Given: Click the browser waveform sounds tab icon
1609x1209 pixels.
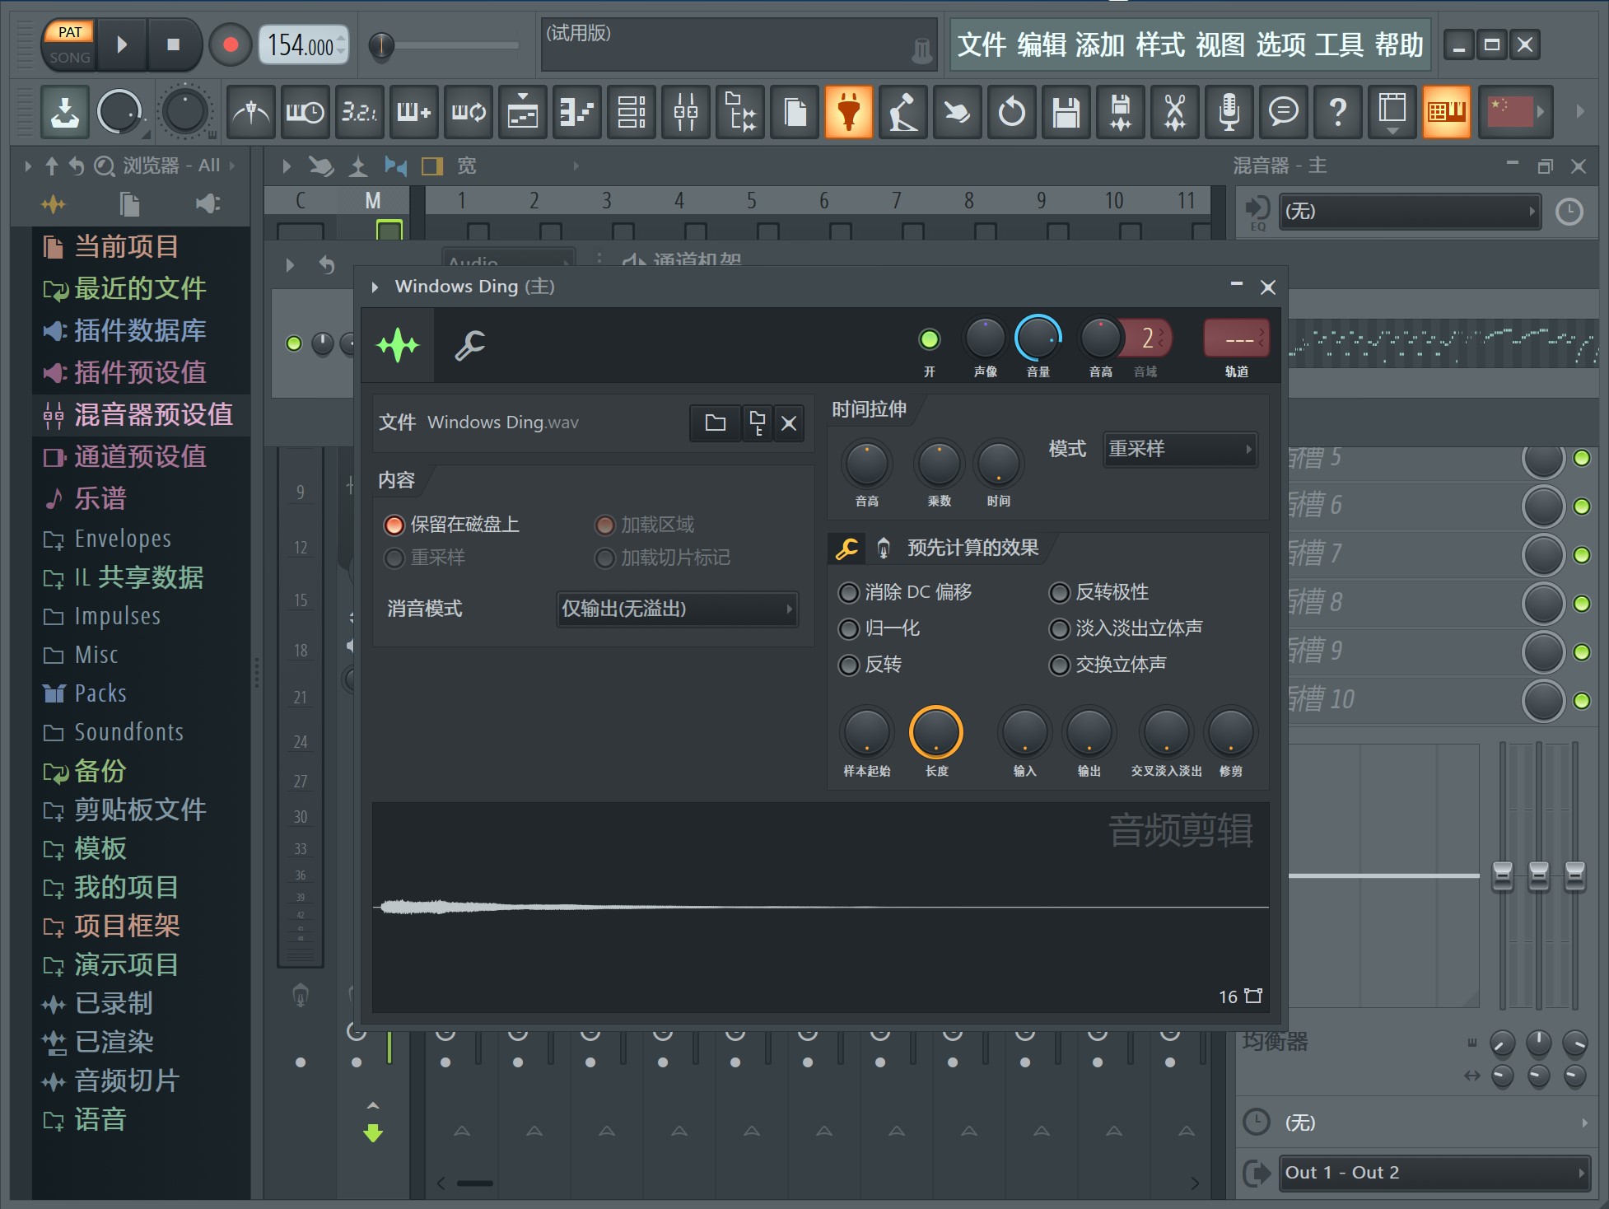Looking at the screenshot, I should click(54, 203).
